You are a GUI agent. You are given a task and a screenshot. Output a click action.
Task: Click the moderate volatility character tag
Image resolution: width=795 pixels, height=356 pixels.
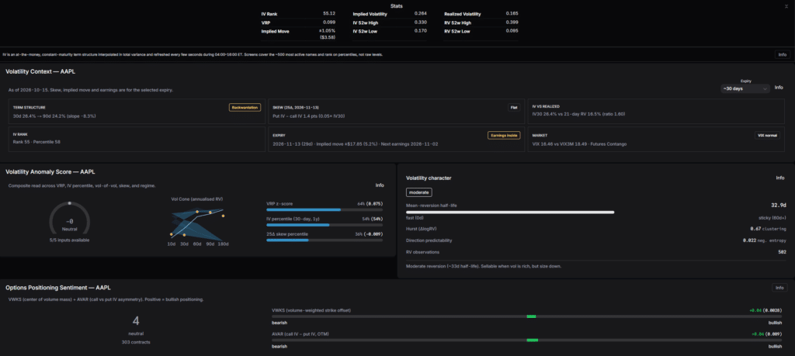click(x=418, y=192)
